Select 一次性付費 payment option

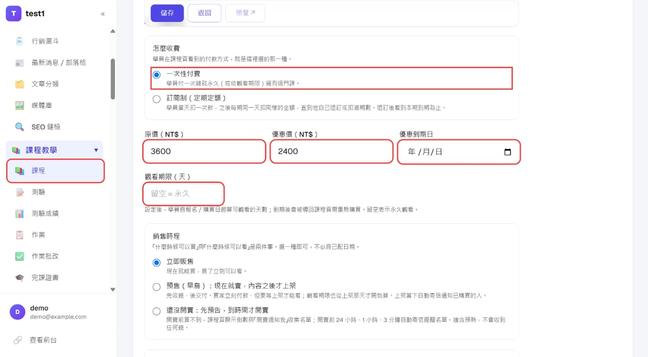156,75
